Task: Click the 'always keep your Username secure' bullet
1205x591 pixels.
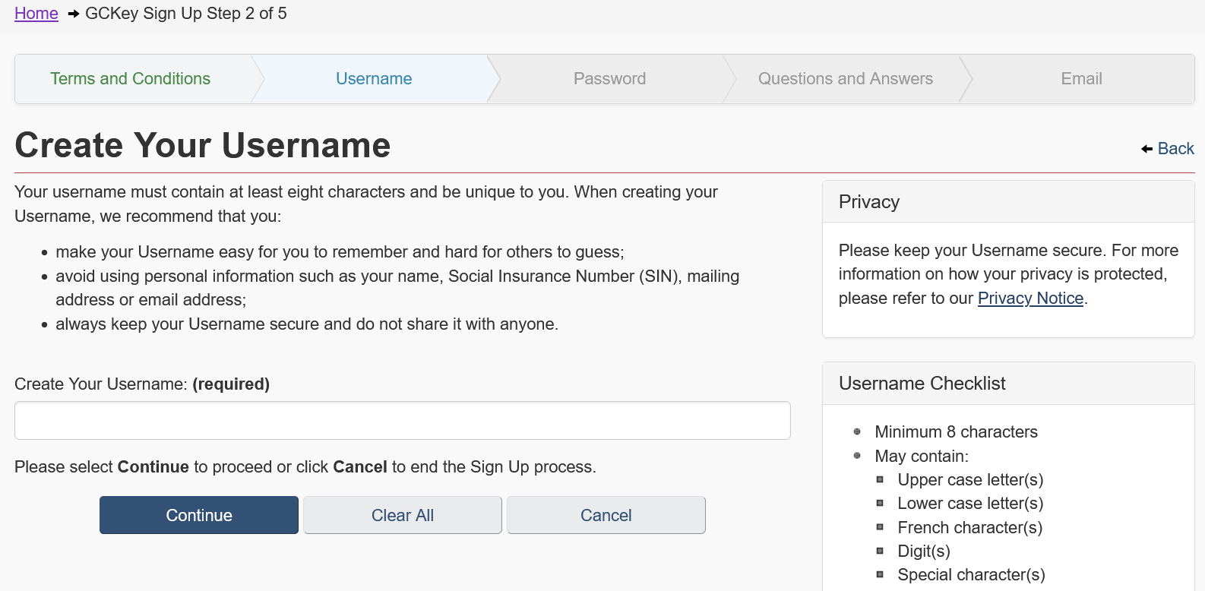Action: pyautogui.click(x=307, y=324)
